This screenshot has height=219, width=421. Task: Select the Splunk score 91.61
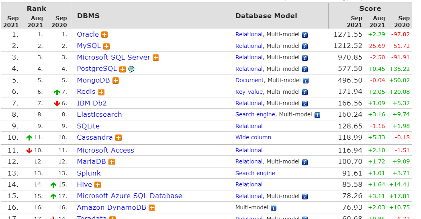point(352,173)
